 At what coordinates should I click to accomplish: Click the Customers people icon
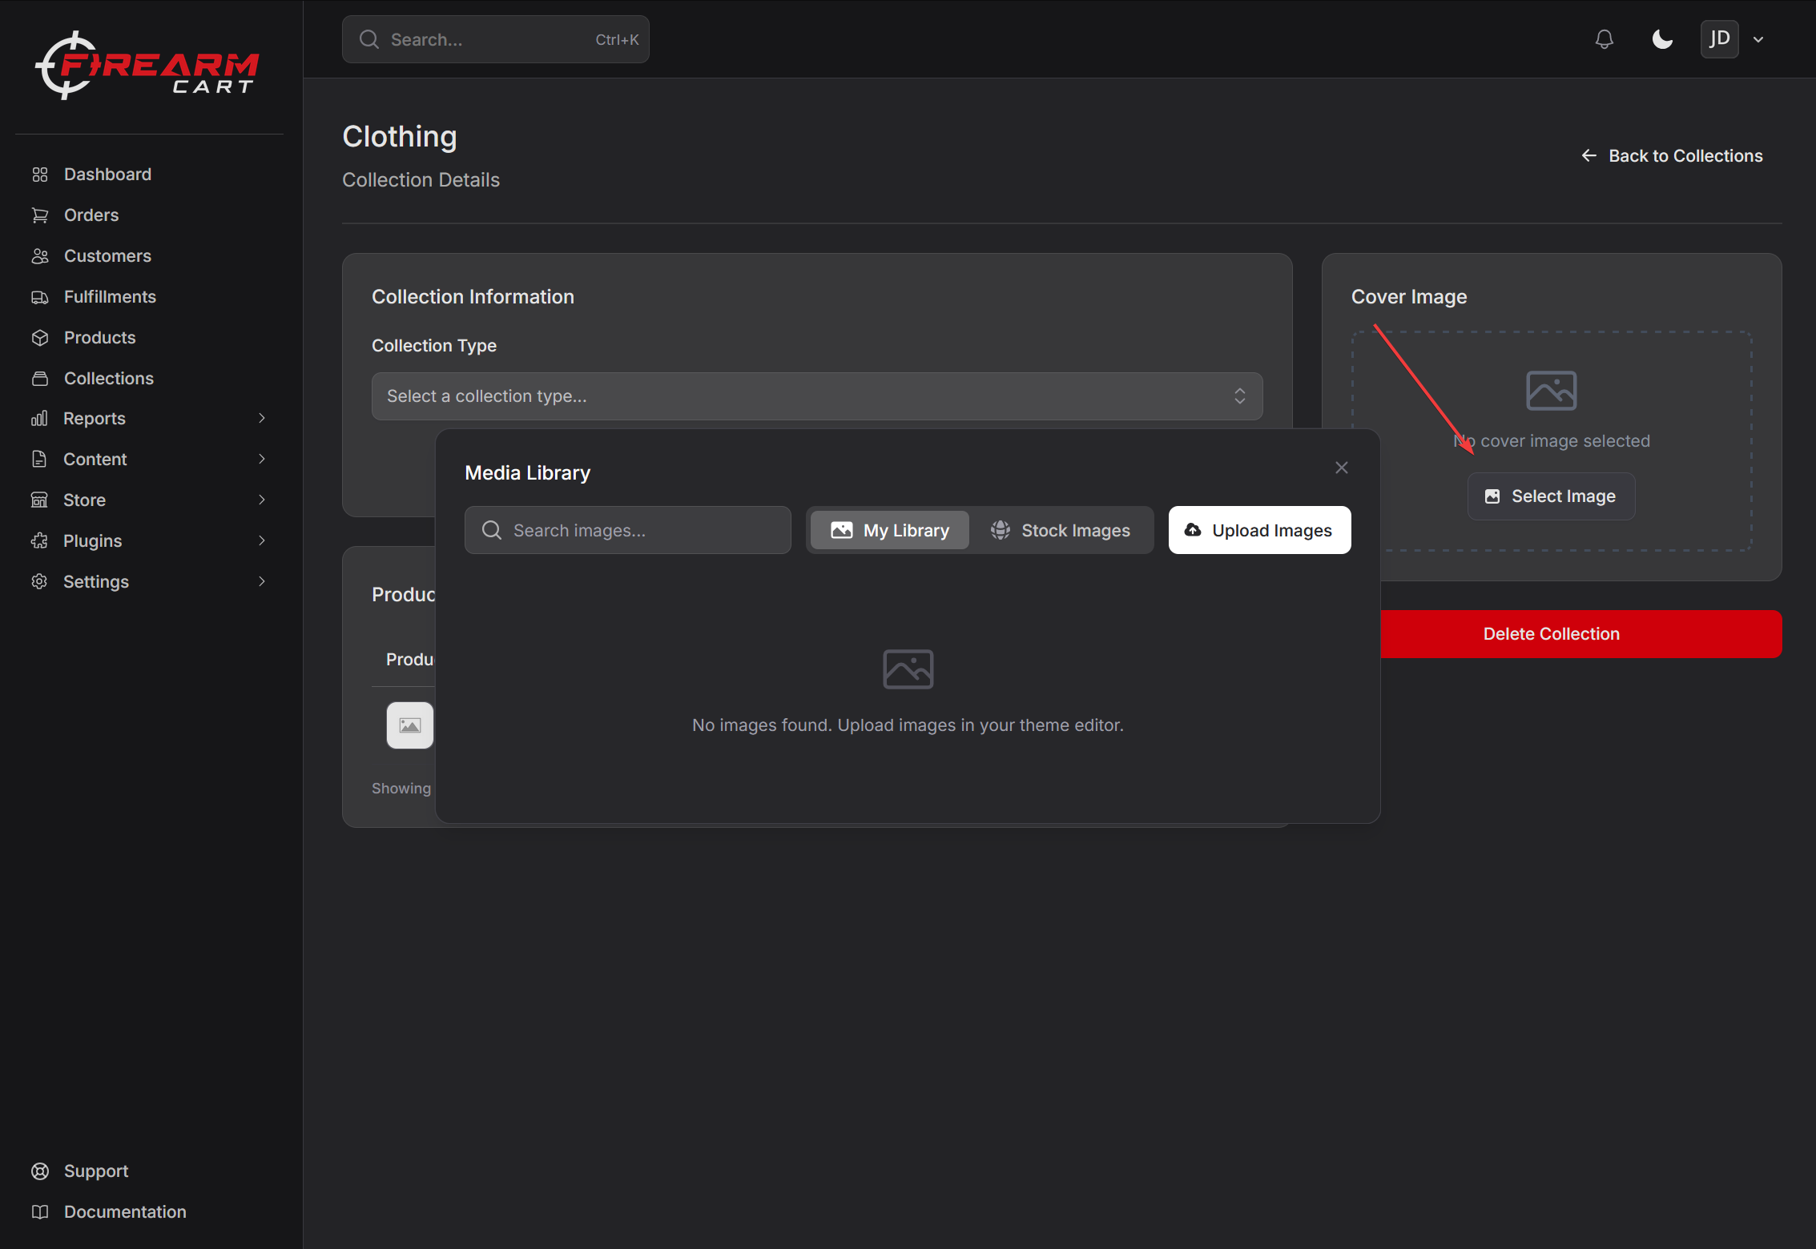(x=40, y=256)
